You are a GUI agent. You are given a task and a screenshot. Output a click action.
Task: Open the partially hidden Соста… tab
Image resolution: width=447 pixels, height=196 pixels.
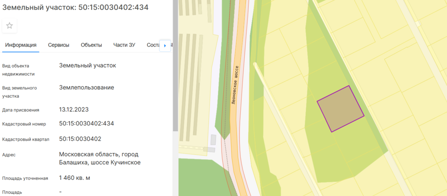153,45
